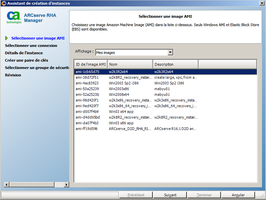Image resolution: width=266 pixels, height=200 pixels.
Task: Sort list by Description column header
Action: pyautogui.click(x=175, y=64)
